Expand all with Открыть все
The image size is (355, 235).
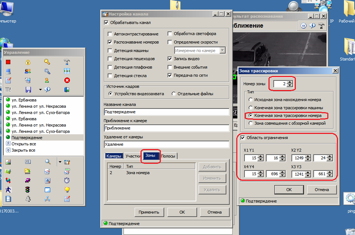[x=23, y=144]
